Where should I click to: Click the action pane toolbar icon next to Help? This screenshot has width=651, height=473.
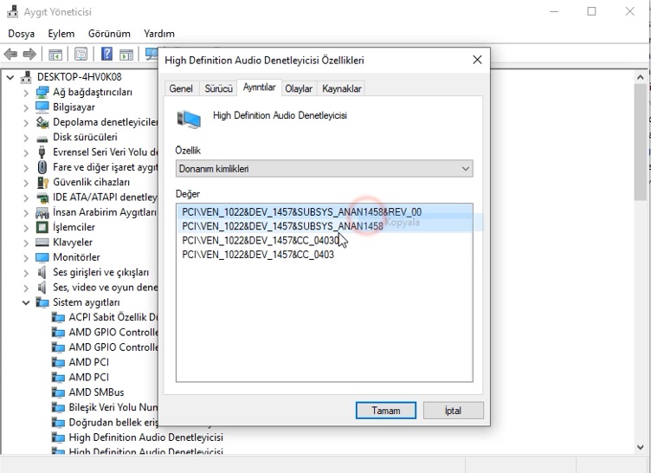[x=126, y=55]
